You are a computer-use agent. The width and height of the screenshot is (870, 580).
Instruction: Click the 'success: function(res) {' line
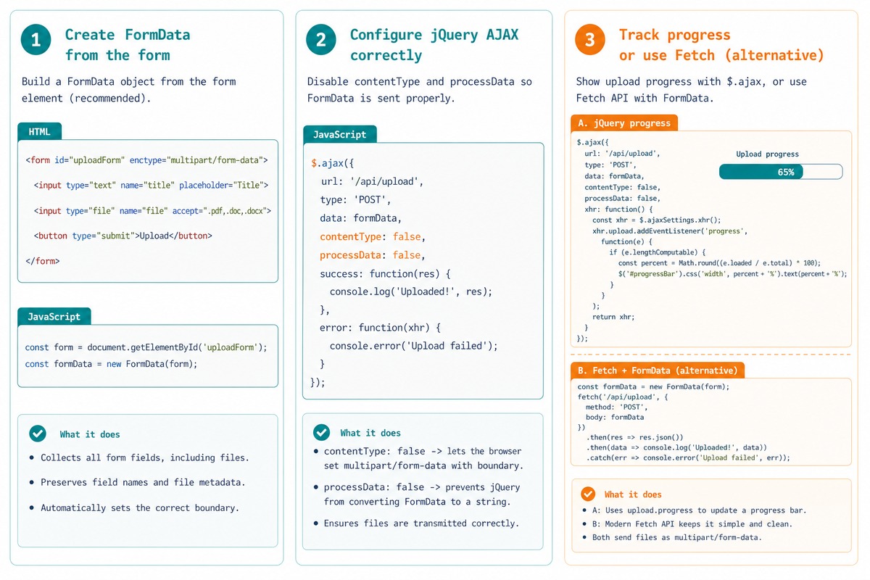[385, 274]
